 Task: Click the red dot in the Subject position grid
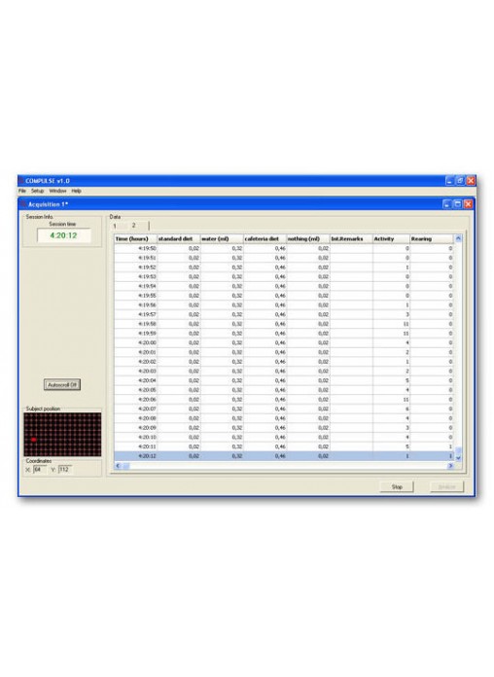tap(33, 440)
